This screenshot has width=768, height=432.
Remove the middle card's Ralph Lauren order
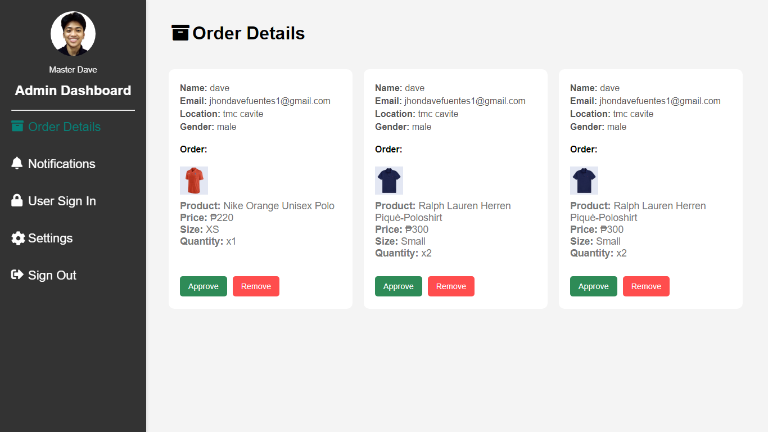pyautogui.click(x=451, y=286)
